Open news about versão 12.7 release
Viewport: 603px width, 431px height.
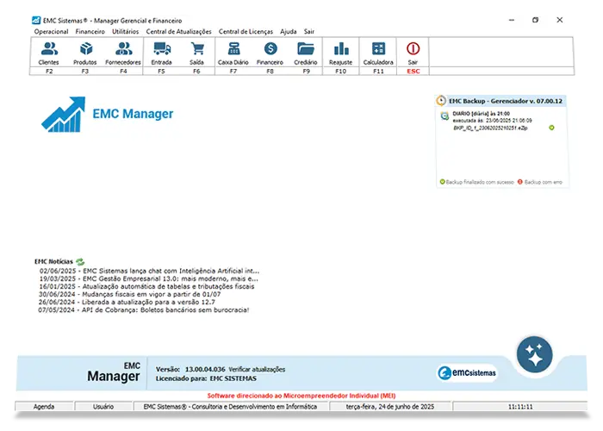click(127, 302)
